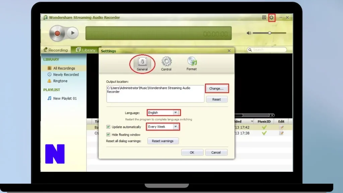Open the date added column sort arrow
Image resolution: width=343 pixels, height=193 pixels.
[x=252, y=121]
